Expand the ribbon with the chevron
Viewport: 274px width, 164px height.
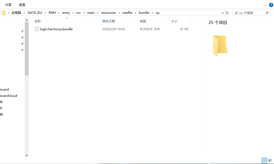(265, 5)
